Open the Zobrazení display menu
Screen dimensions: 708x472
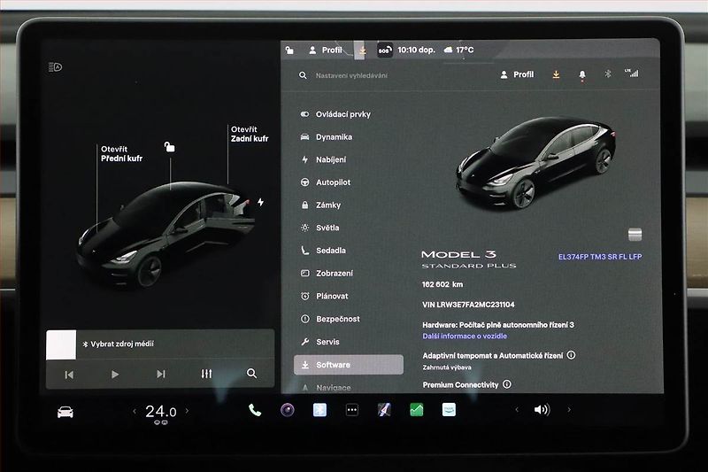(327, 274)
